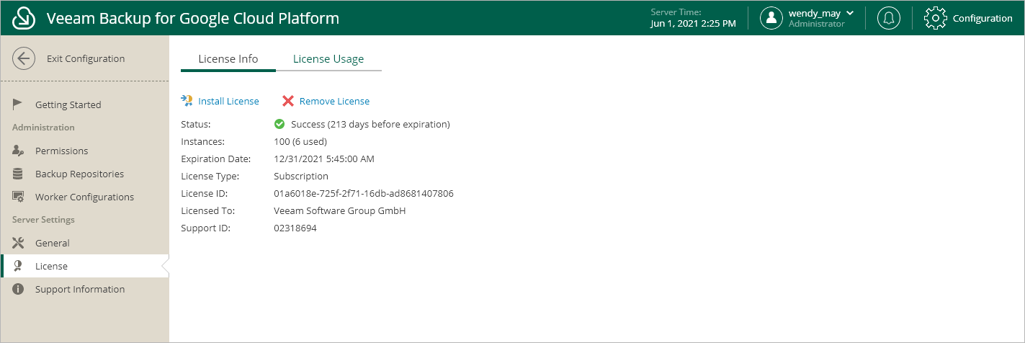This screenshot has height=343, width=1025.
Task: Click the Permissions user-key icon
Action: click(18, 151)
